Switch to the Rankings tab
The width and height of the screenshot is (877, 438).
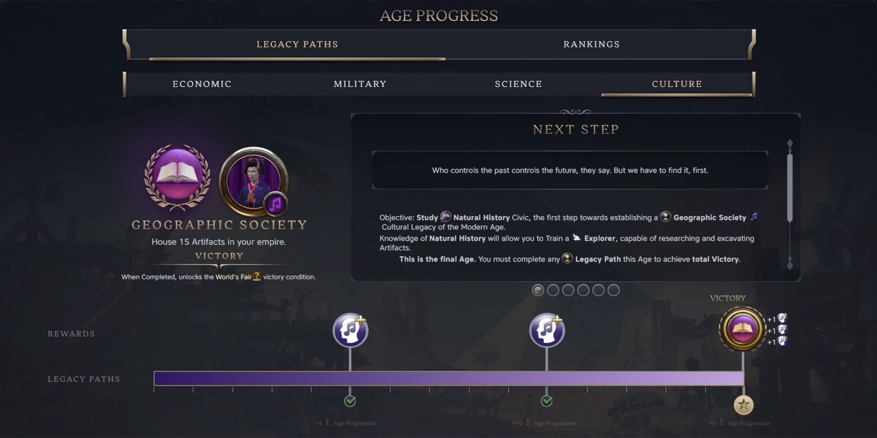point(592,44)
